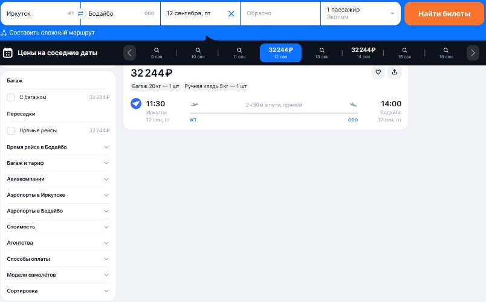Viewport: 486px width, 302px height.
Task: Enable the Прямые рейсы checkbox
Action: pyautogui.click(x=11, y=130)
